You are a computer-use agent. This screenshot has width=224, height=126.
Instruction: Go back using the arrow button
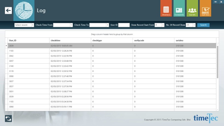click(x=8, y=10)
